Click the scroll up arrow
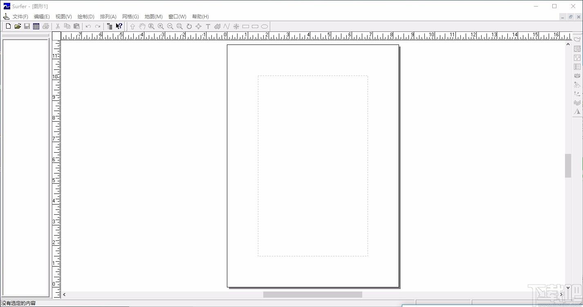This screenshot has height=307, width=583. (568, 44)
